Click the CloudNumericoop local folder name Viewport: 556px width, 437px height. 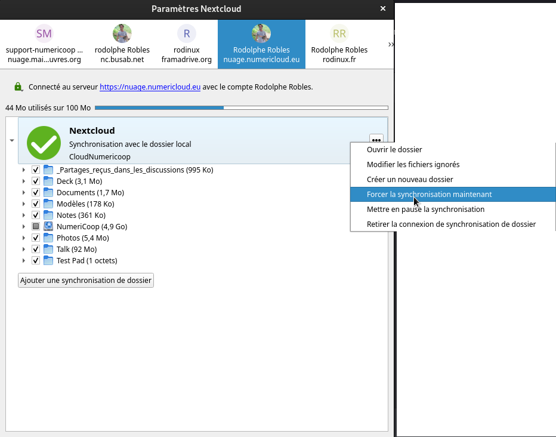[100, 157]
